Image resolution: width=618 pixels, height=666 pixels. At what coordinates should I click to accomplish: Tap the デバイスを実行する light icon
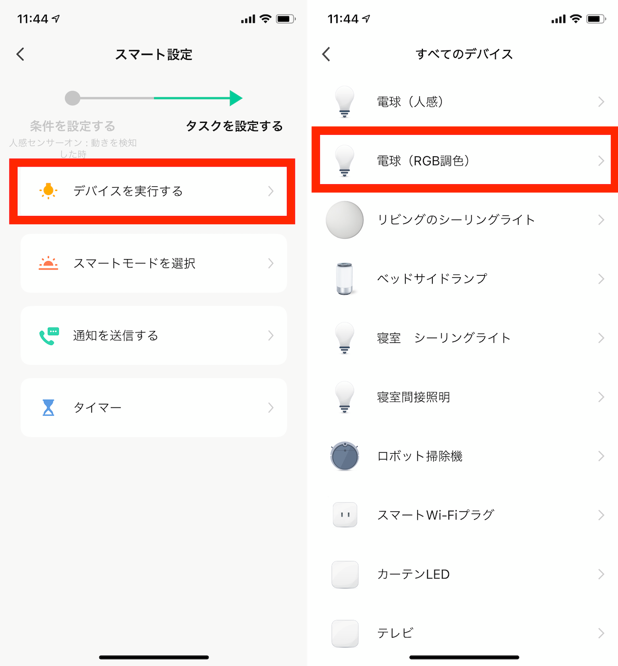coord(48,191)
